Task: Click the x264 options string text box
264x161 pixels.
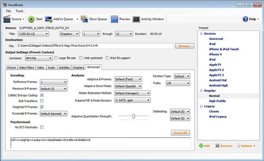Action: click(x=101, y=143)
